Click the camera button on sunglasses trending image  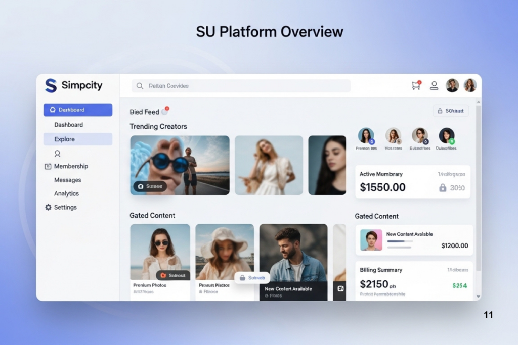tap(150, 186)
